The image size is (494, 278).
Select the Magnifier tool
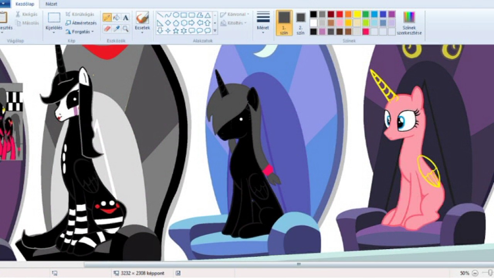[x=125, y=29]
